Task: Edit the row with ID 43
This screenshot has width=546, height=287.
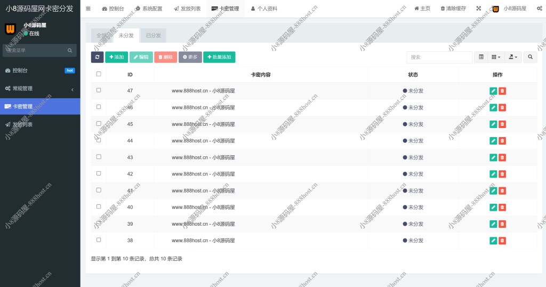Action: click(x=493, y=157)
